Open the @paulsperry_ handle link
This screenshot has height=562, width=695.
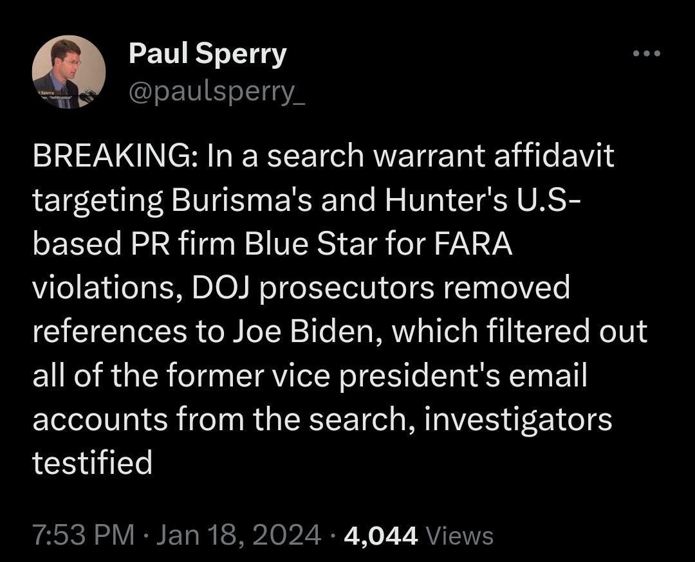click(217, 95)
